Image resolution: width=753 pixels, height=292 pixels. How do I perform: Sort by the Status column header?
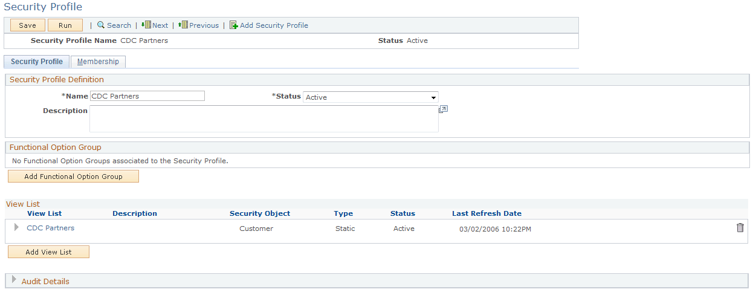[x=402, y=213]
